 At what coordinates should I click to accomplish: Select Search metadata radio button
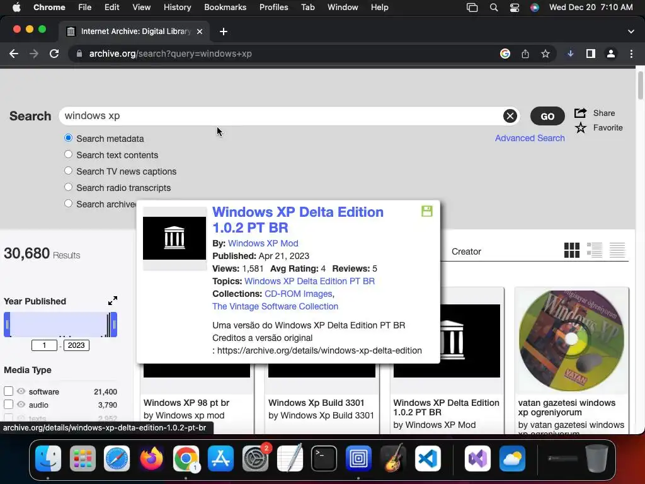[x=68, y=138]
